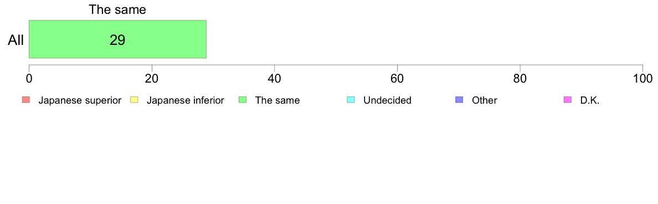Click the cyan Undecided legend swatch
This screenshot has height=204, width=658.
[351, 100]
